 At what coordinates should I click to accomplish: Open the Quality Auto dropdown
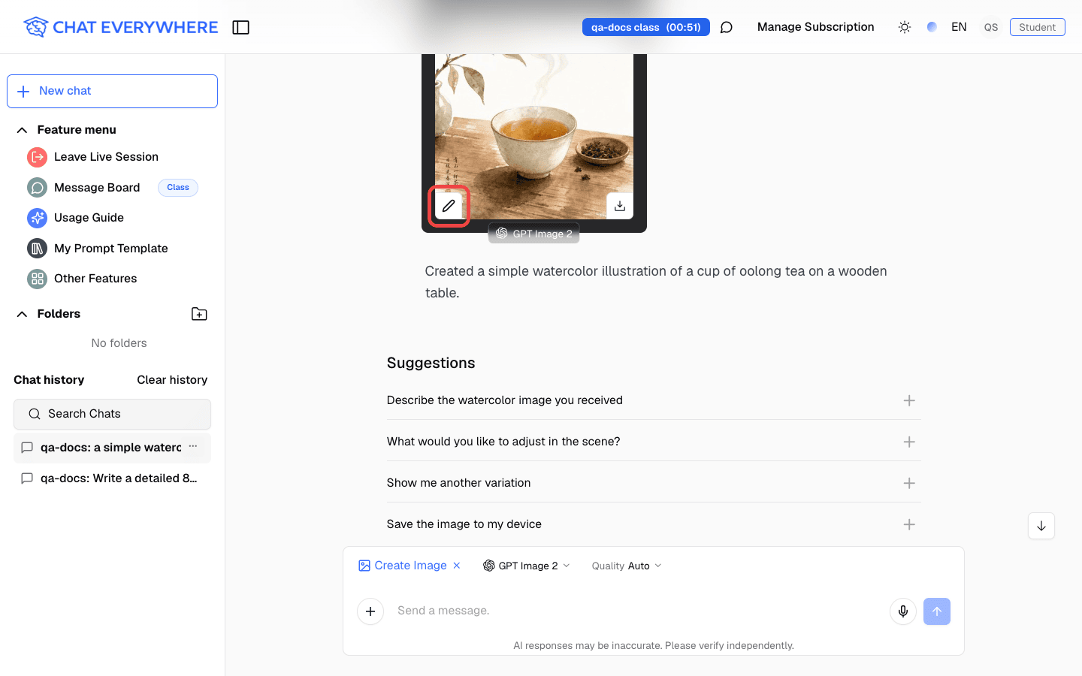627,566
